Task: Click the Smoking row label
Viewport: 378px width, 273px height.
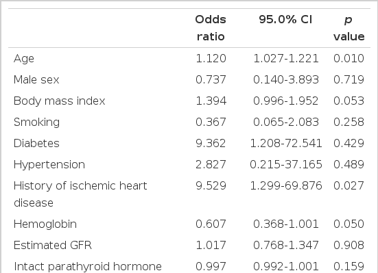Action: coord(36,122)
